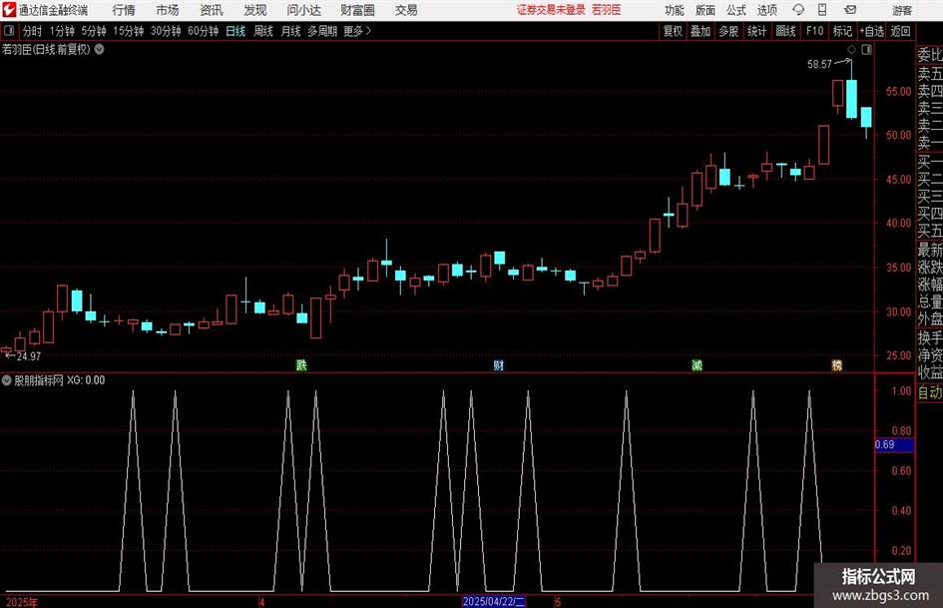This screenshot has width=943, height=608.
Task: Switch to 15分钟 period tab
Action: 128,31
